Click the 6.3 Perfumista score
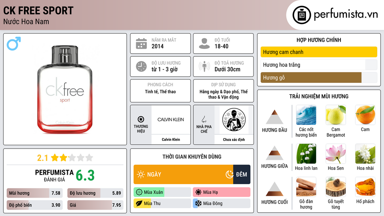 [85, 175]
